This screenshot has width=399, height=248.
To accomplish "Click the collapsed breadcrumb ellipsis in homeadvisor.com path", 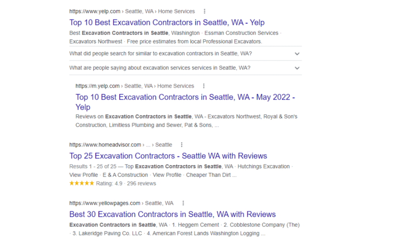I will [x=149, y=144].
